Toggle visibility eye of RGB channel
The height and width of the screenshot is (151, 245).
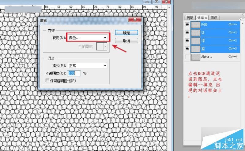click(x=187, y=25)
